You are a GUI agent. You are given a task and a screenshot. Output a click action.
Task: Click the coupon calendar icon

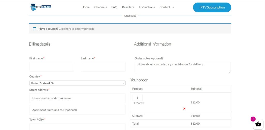(x=34, y=29)
